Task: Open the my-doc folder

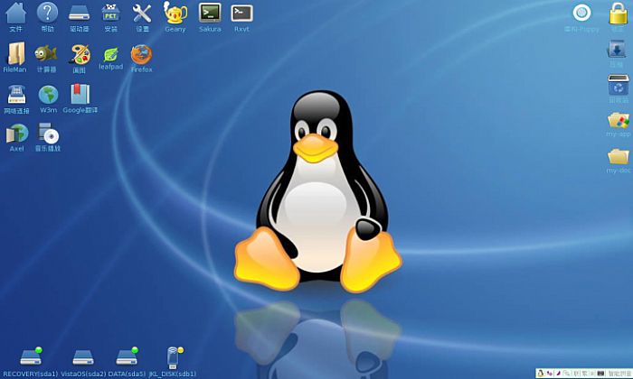Action: [x=619, y=156]
